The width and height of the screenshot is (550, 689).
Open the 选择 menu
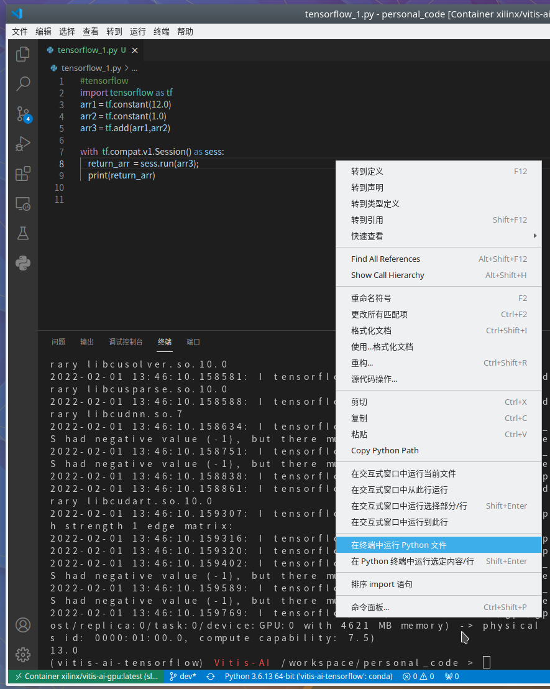click(x=66, y=32)
